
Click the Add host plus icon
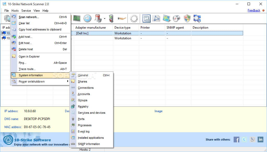[14, 36]
